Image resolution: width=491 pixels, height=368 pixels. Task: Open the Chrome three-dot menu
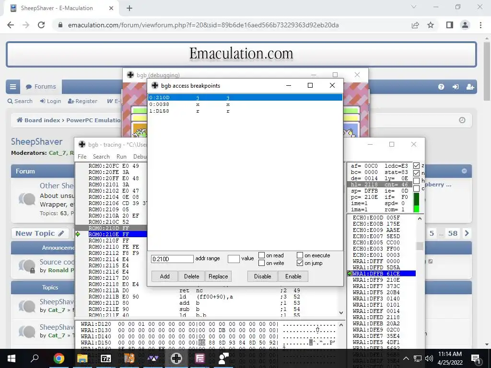pos(480,25)
